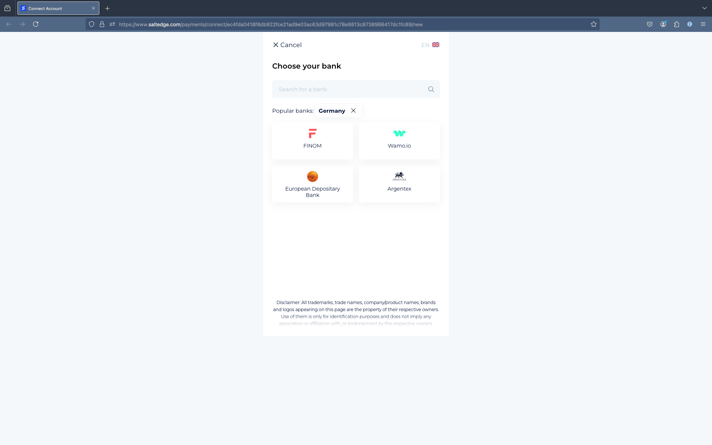Click the UK flag language toggle
712x445 pixels.
click(436, 44)
